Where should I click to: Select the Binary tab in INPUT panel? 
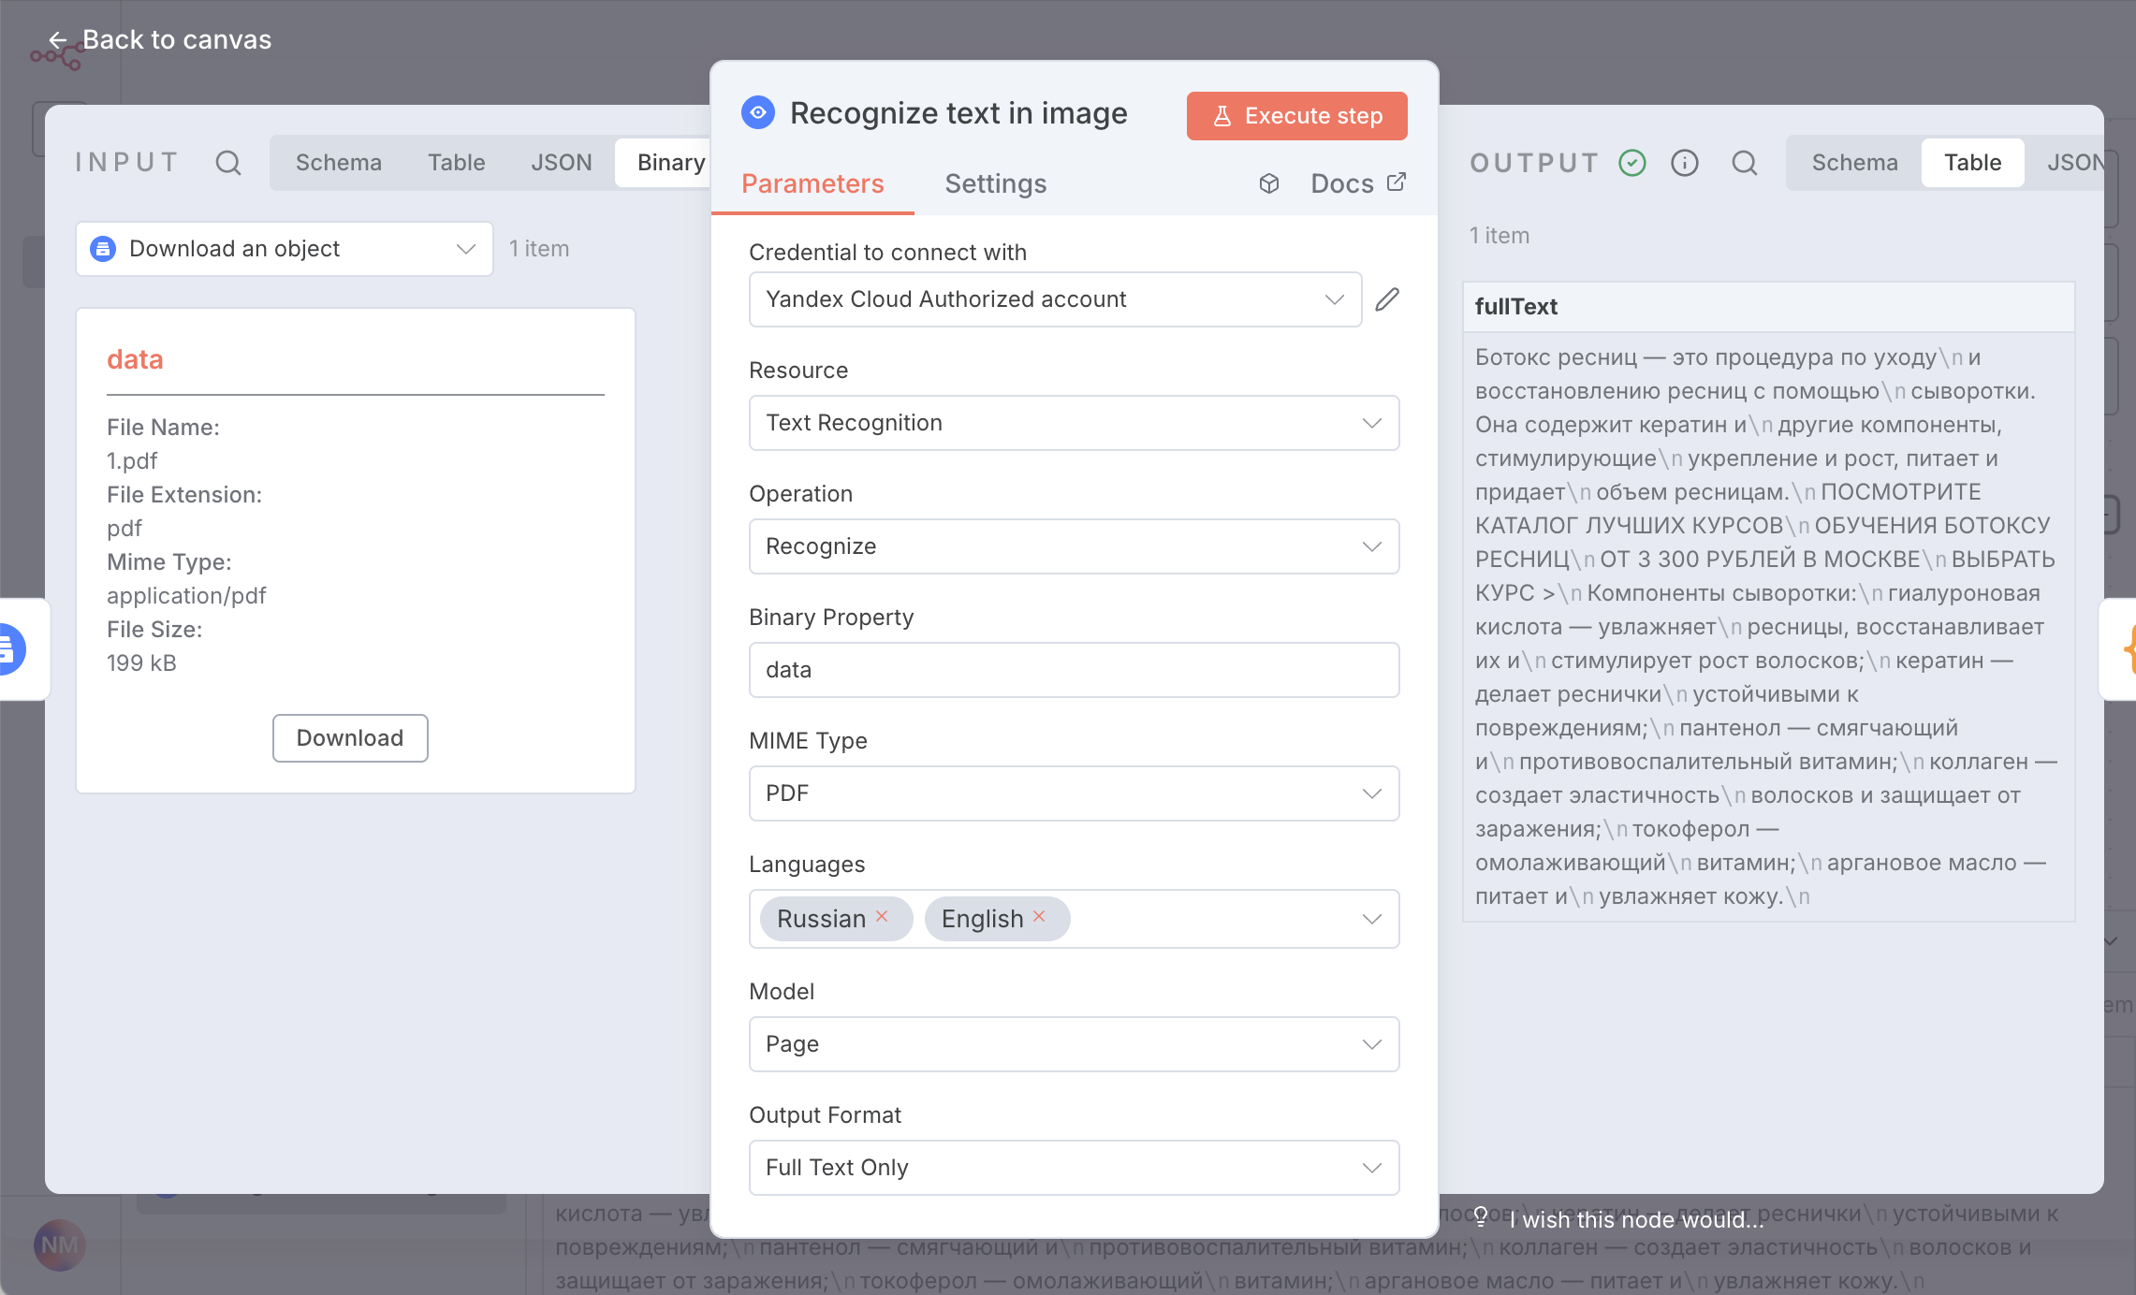(x=670, y=162)
